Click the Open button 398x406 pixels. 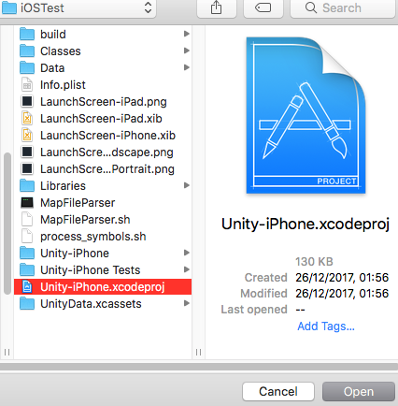[x=359, y=392]
